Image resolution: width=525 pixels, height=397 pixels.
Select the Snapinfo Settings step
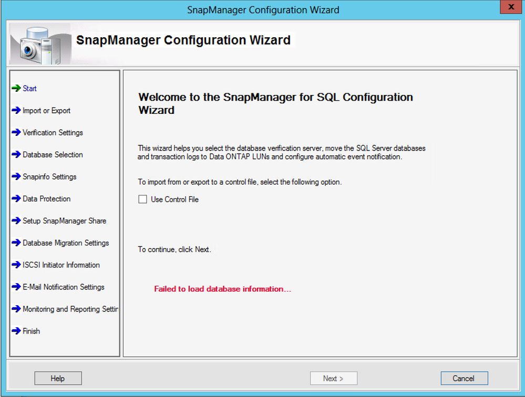(x=49, y=177)
